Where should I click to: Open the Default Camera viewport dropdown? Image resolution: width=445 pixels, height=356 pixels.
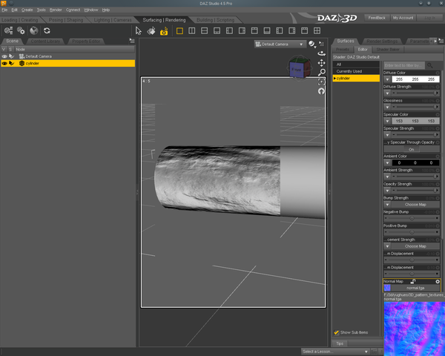[279, 44]
